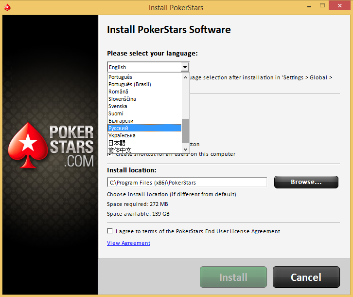Accept the End User License Agreement checkbox
This screenshot has width=353, height=297.
point(110,231)
